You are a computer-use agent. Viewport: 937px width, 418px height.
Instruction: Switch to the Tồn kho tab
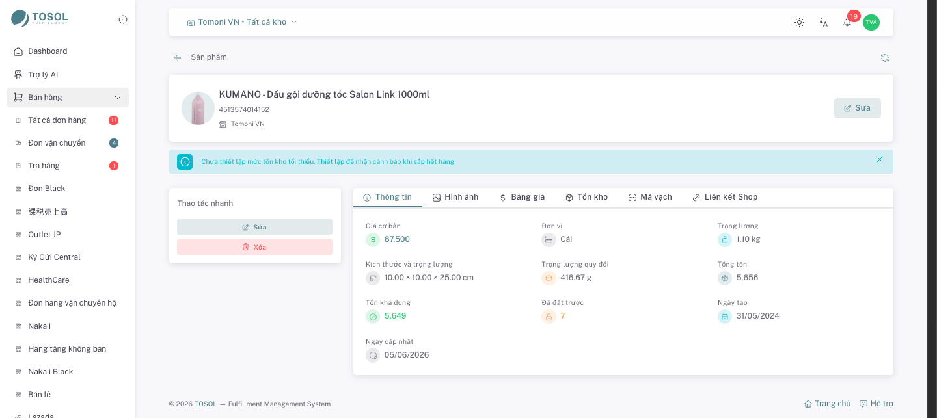pyautogui.click(x=586, y=197)
